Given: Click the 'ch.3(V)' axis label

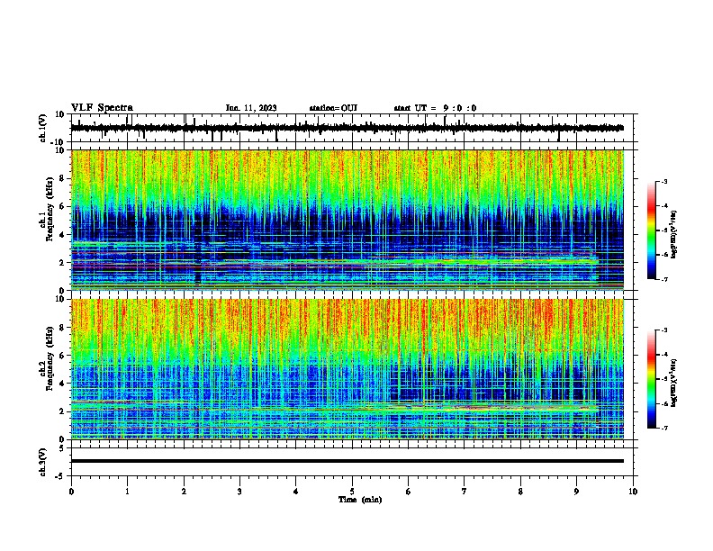Looking at the screenshot, I should 43,462.
